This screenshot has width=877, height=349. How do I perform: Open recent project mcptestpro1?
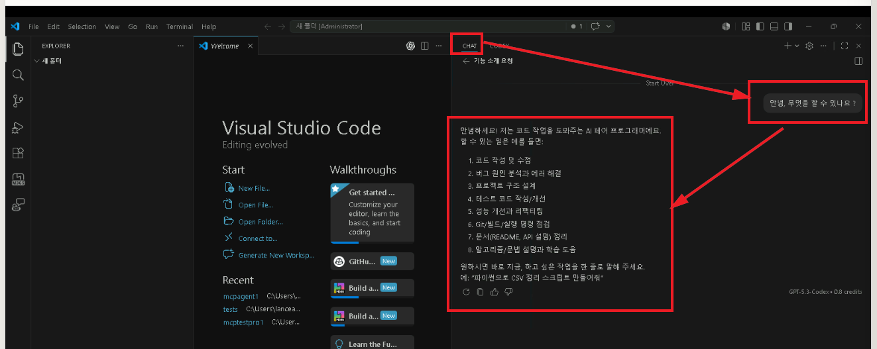(x=243, y=322)
